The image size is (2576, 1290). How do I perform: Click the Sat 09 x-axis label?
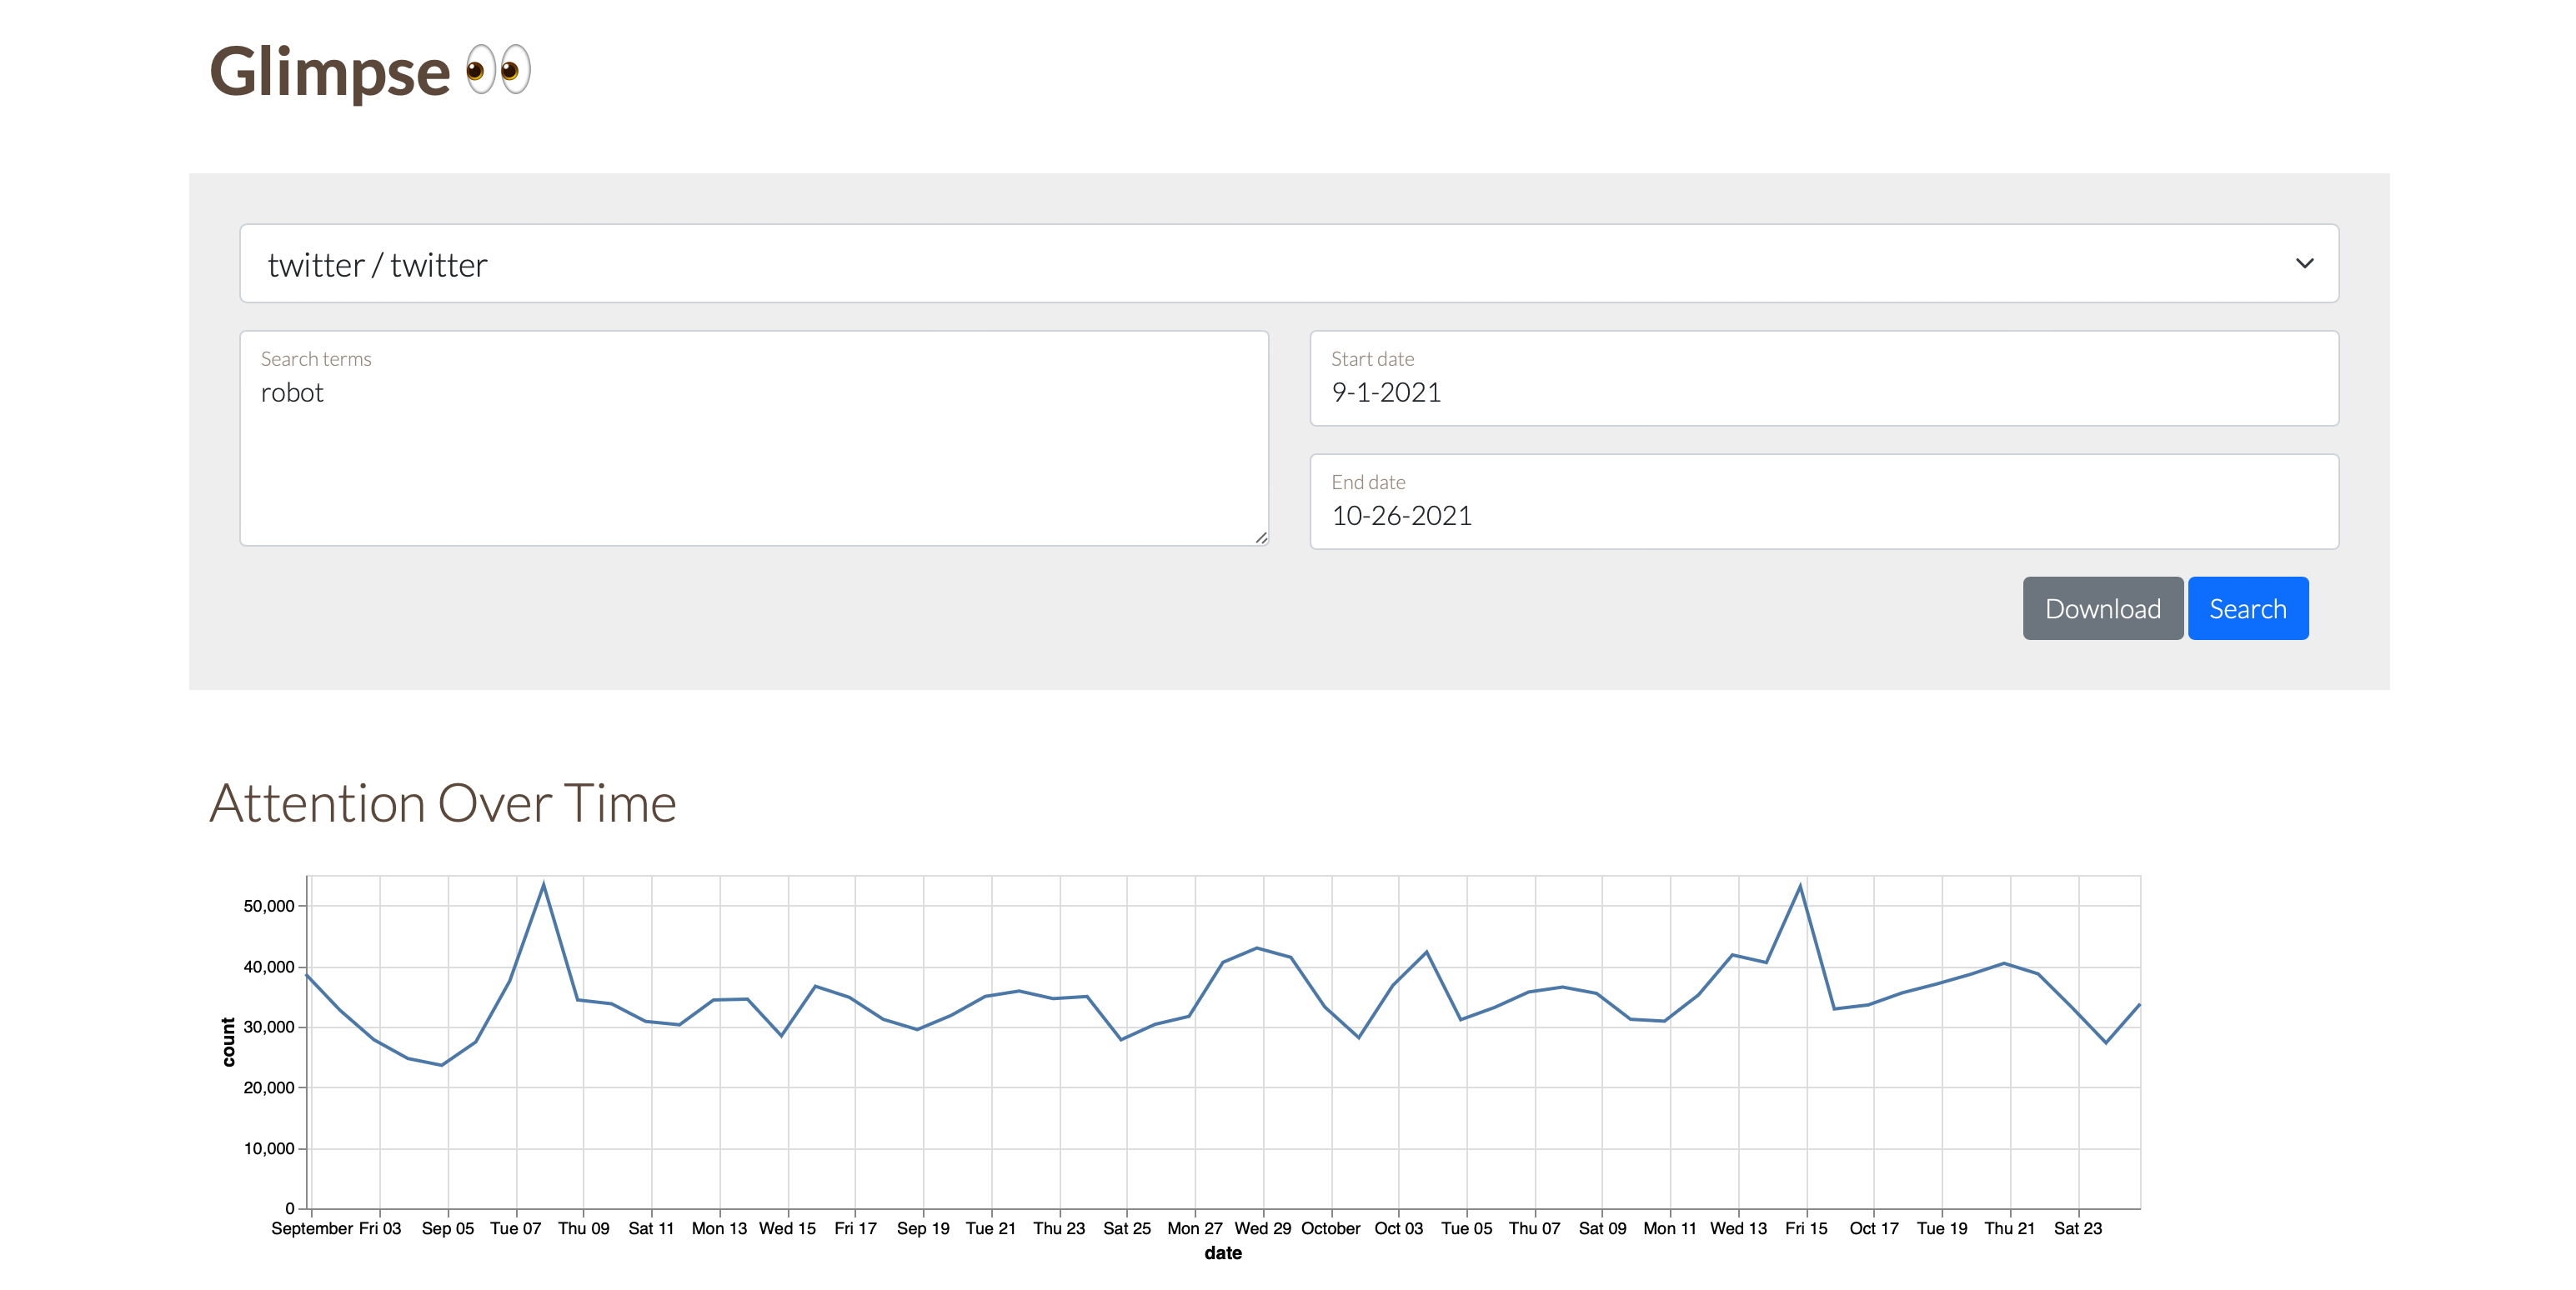(x=1602, y=1228)
